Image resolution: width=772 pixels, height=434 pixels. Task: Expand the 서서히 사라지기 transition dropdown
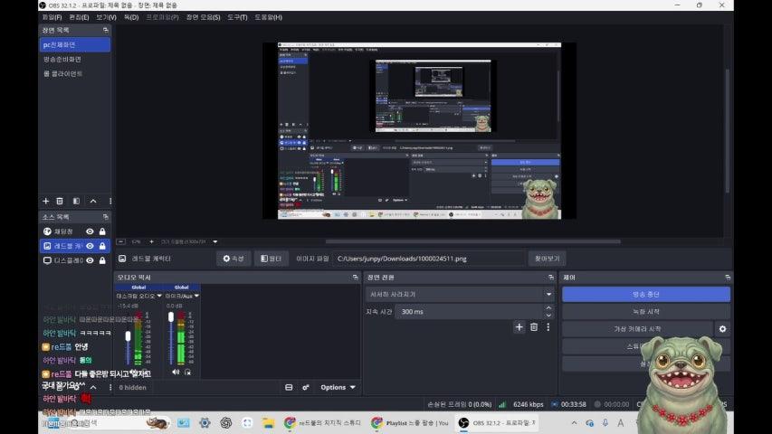click(x=548, y=294)
